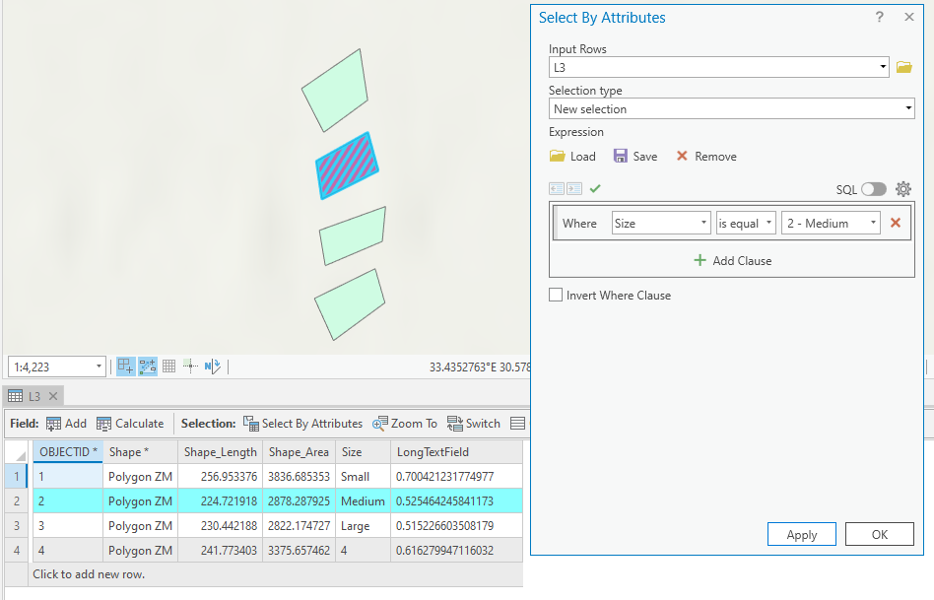934x600 pixels.
Task: Open the Select By Attributes options gear
Action: coord(903,188)
